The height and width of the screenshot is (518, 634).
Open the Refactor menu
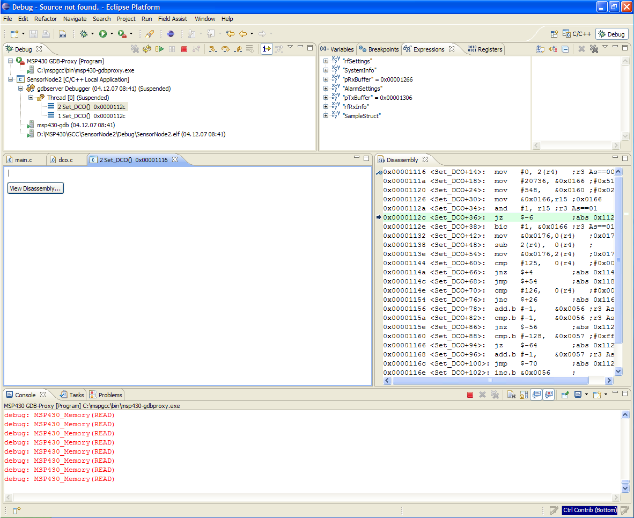45,19
